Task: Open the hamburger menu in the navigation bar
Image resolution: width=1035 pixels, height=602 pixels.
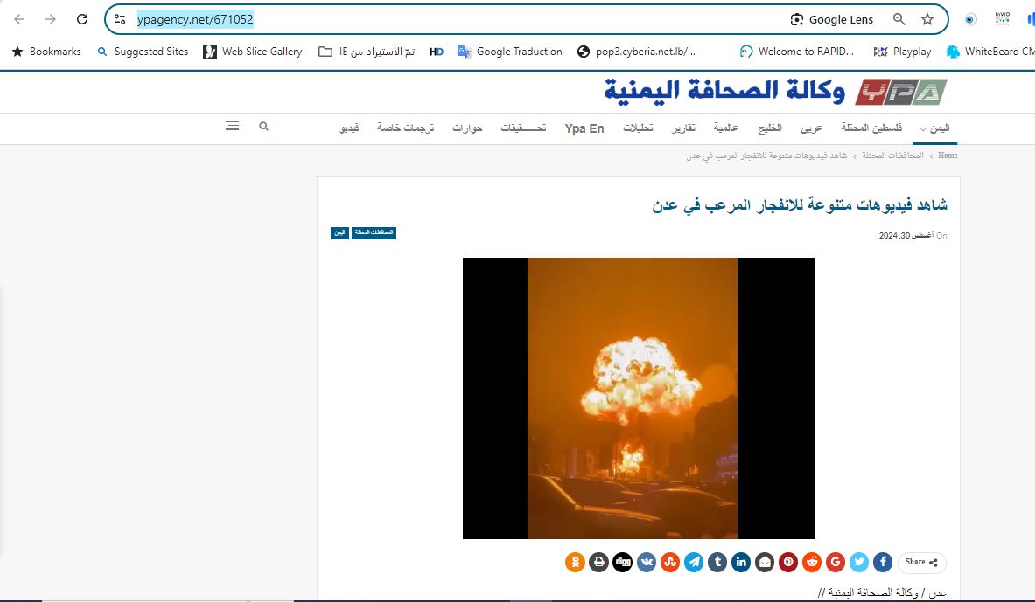Action: (x=232, y=127)
